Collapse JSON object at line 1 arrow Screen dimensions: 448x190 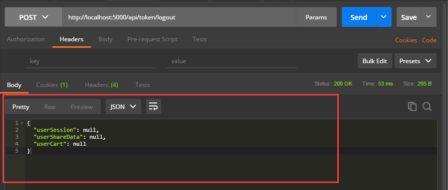click(21, 123)
